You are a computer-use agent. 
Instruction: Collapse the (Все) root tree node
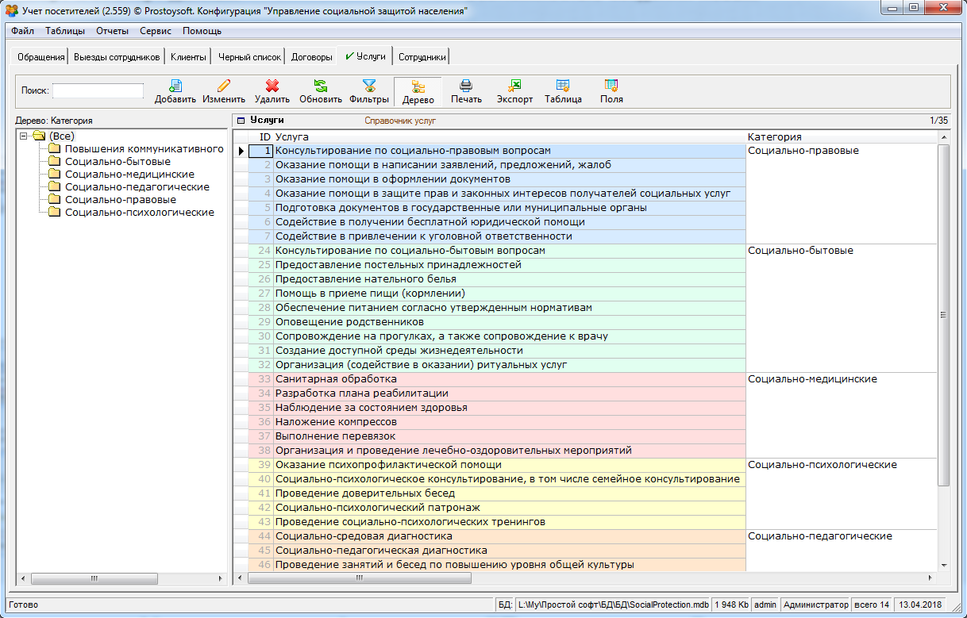[x=24, y=136]
